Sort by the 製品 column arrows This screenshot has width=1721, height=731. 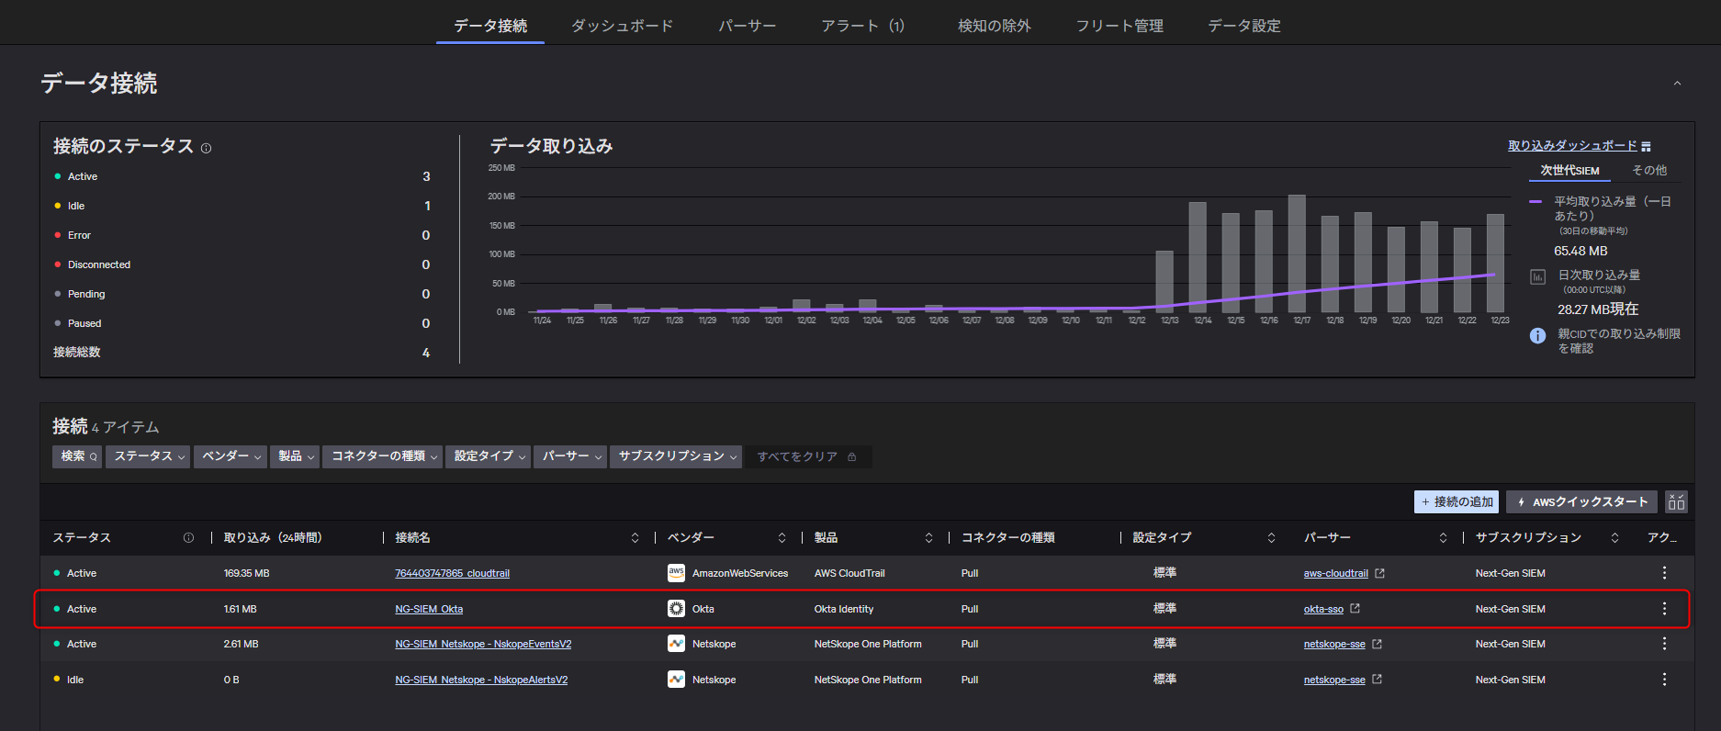pos(928,538)
